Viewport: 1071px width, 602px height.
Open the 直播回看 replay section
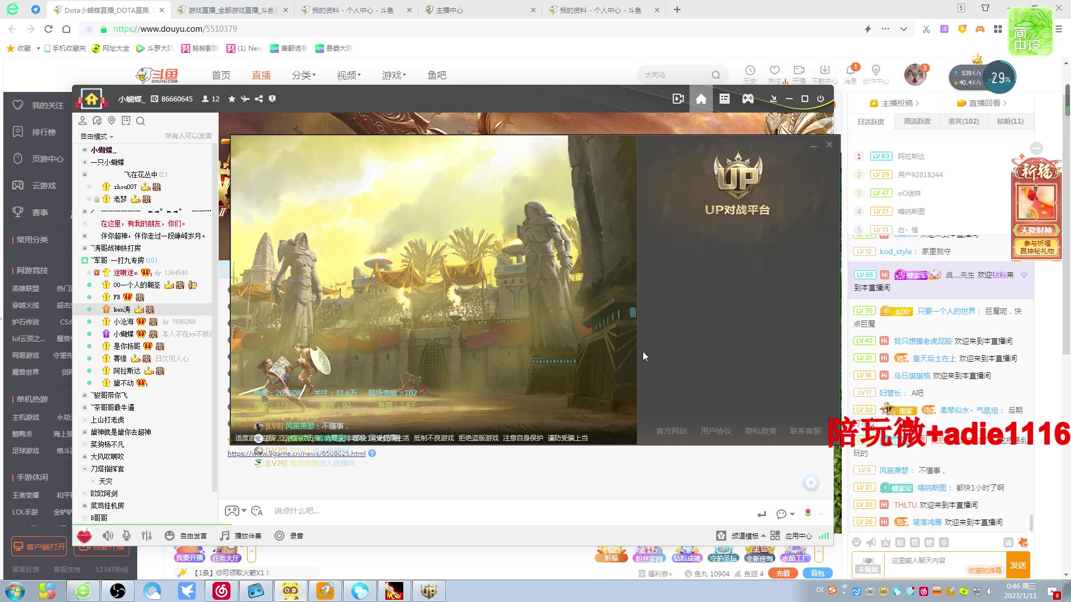(x=982, y=103)
